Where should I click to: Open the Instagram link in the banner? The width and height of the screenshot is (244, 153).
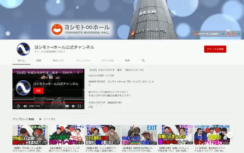coord(227,34)
